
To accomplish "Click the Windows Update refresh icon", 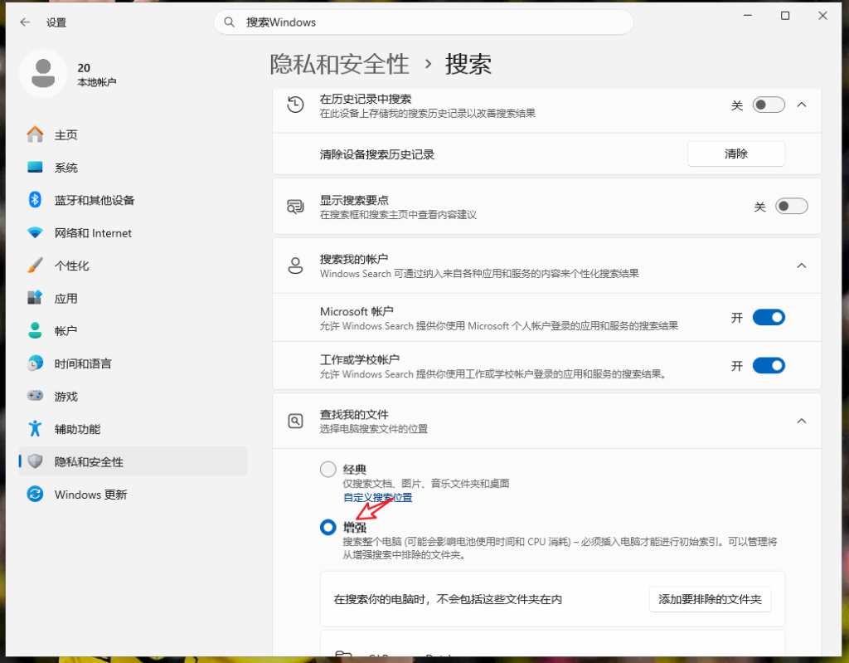I will tap(35, 494).
